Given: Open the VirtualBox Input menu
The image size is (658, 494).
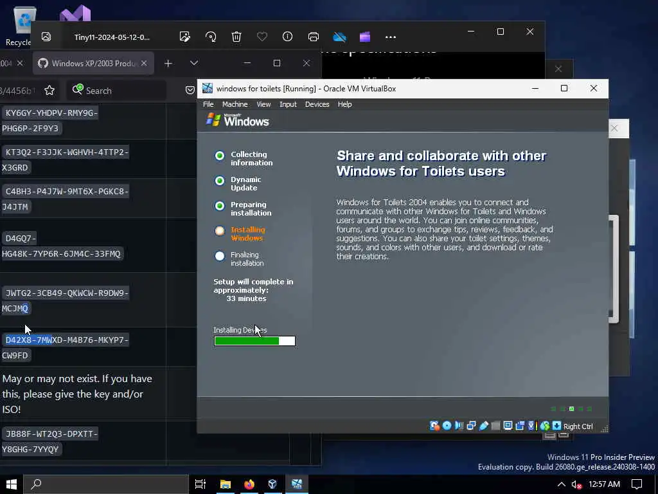Looking at the screenshot, I should pos(288,104).
